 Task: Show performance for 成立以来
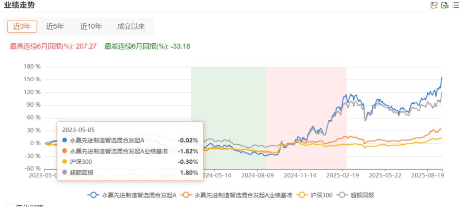tap(131, 26)
